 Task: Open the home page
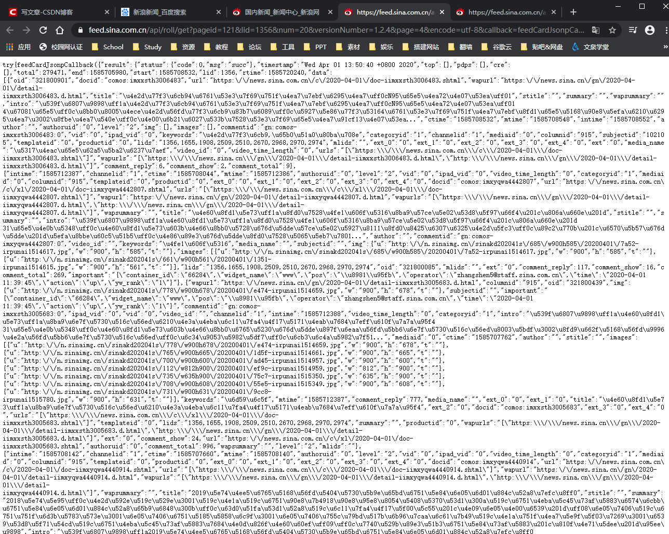pos(60,30)
